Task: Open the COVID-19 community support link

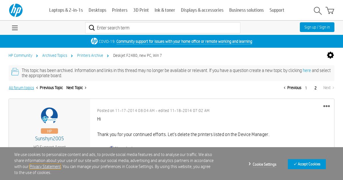Action: pos(184,41)
